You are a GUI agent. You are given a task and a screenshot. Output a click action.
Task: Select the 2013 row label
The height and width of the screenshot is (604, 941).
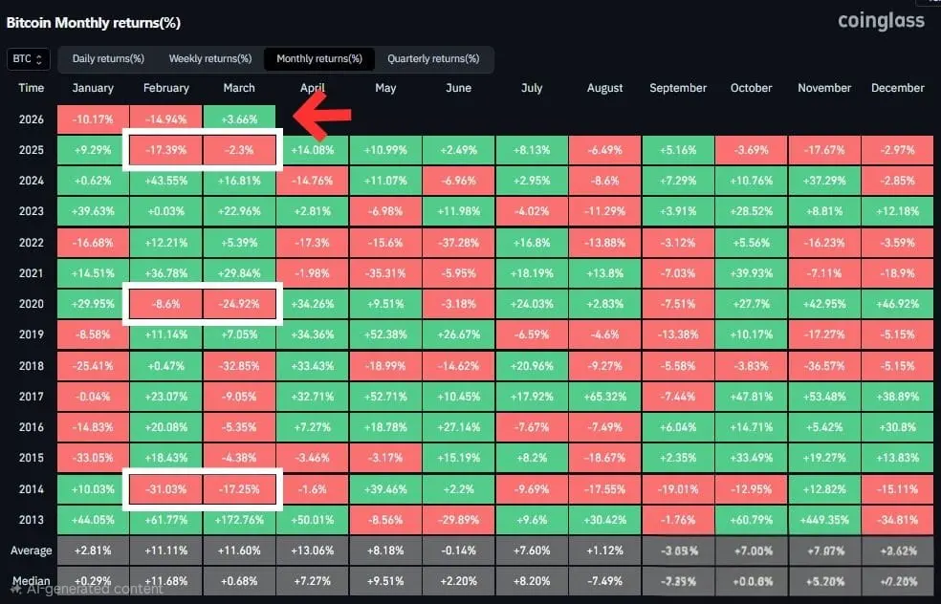coord(32,520)
